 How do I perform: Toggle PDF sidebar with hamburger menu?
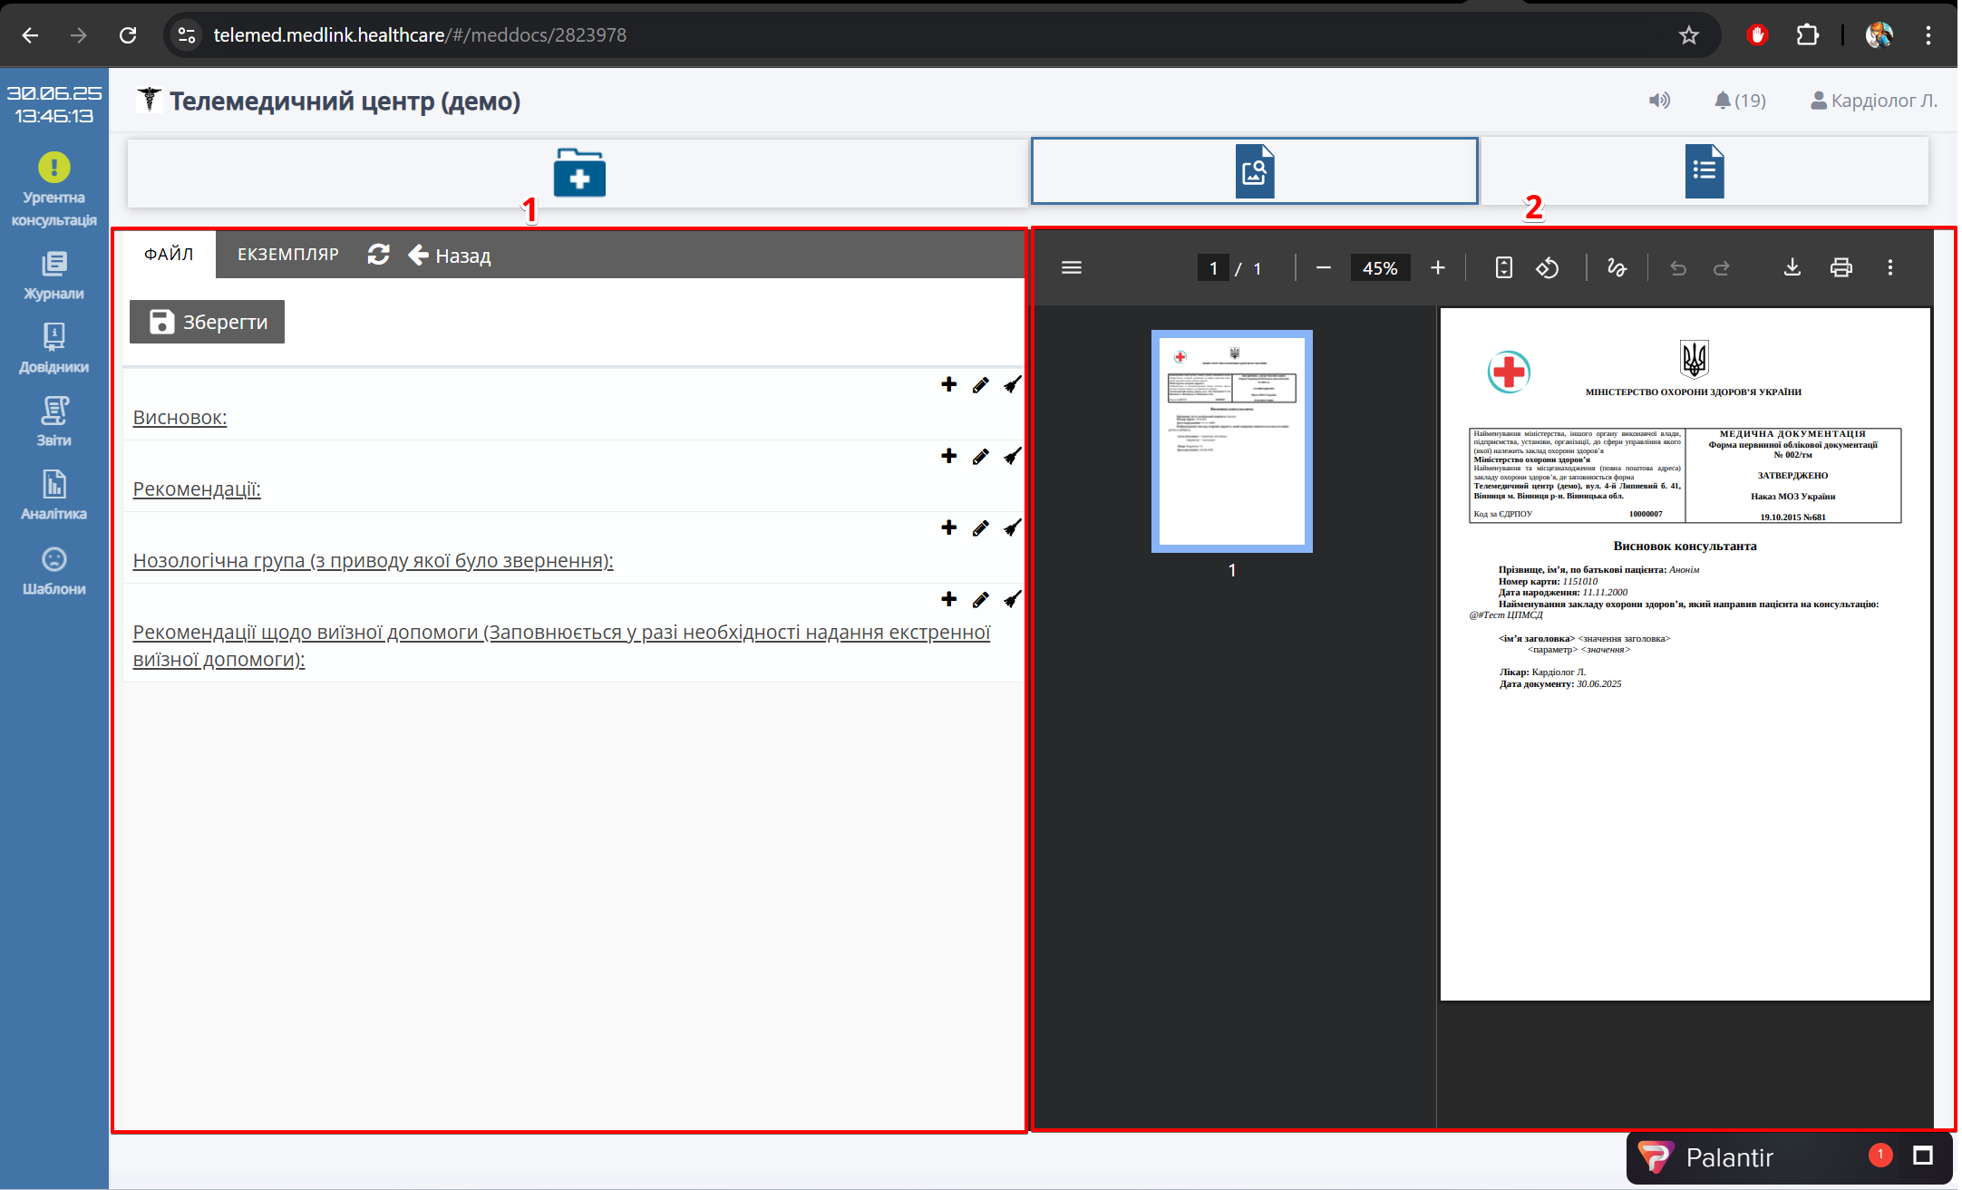tap(1071, 268)
